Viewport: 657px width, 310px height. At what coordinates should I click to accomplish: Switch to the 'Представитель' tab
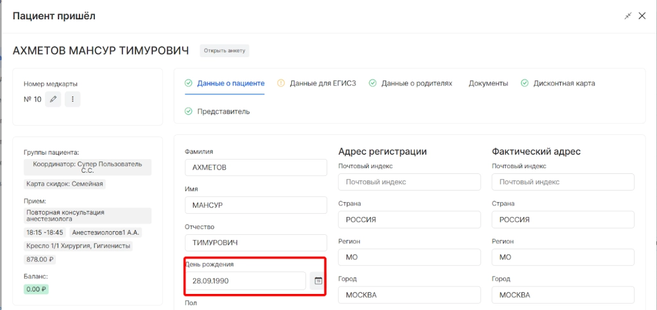pyautogui.click(x=223, y=112)
